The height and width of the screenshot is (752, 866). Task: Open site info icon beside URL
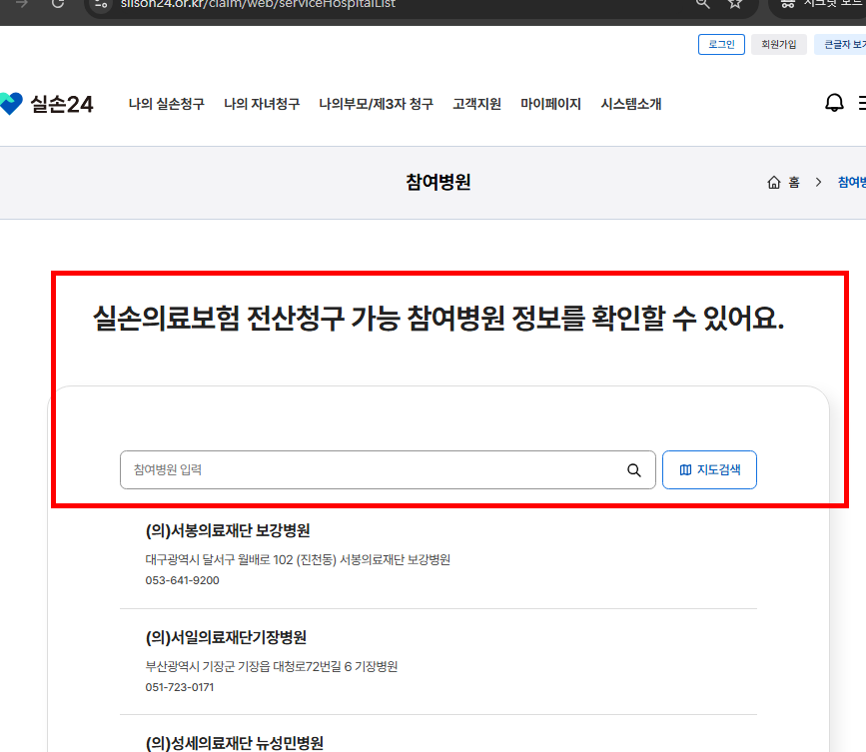point(101,4)
